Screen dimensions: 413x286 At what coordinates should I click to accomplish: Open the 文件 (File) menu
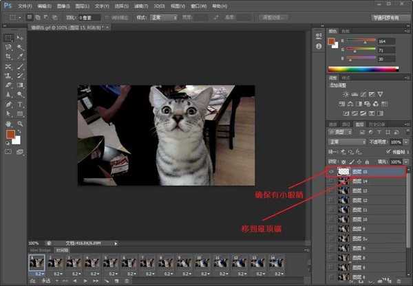click(x=23, y=5)
